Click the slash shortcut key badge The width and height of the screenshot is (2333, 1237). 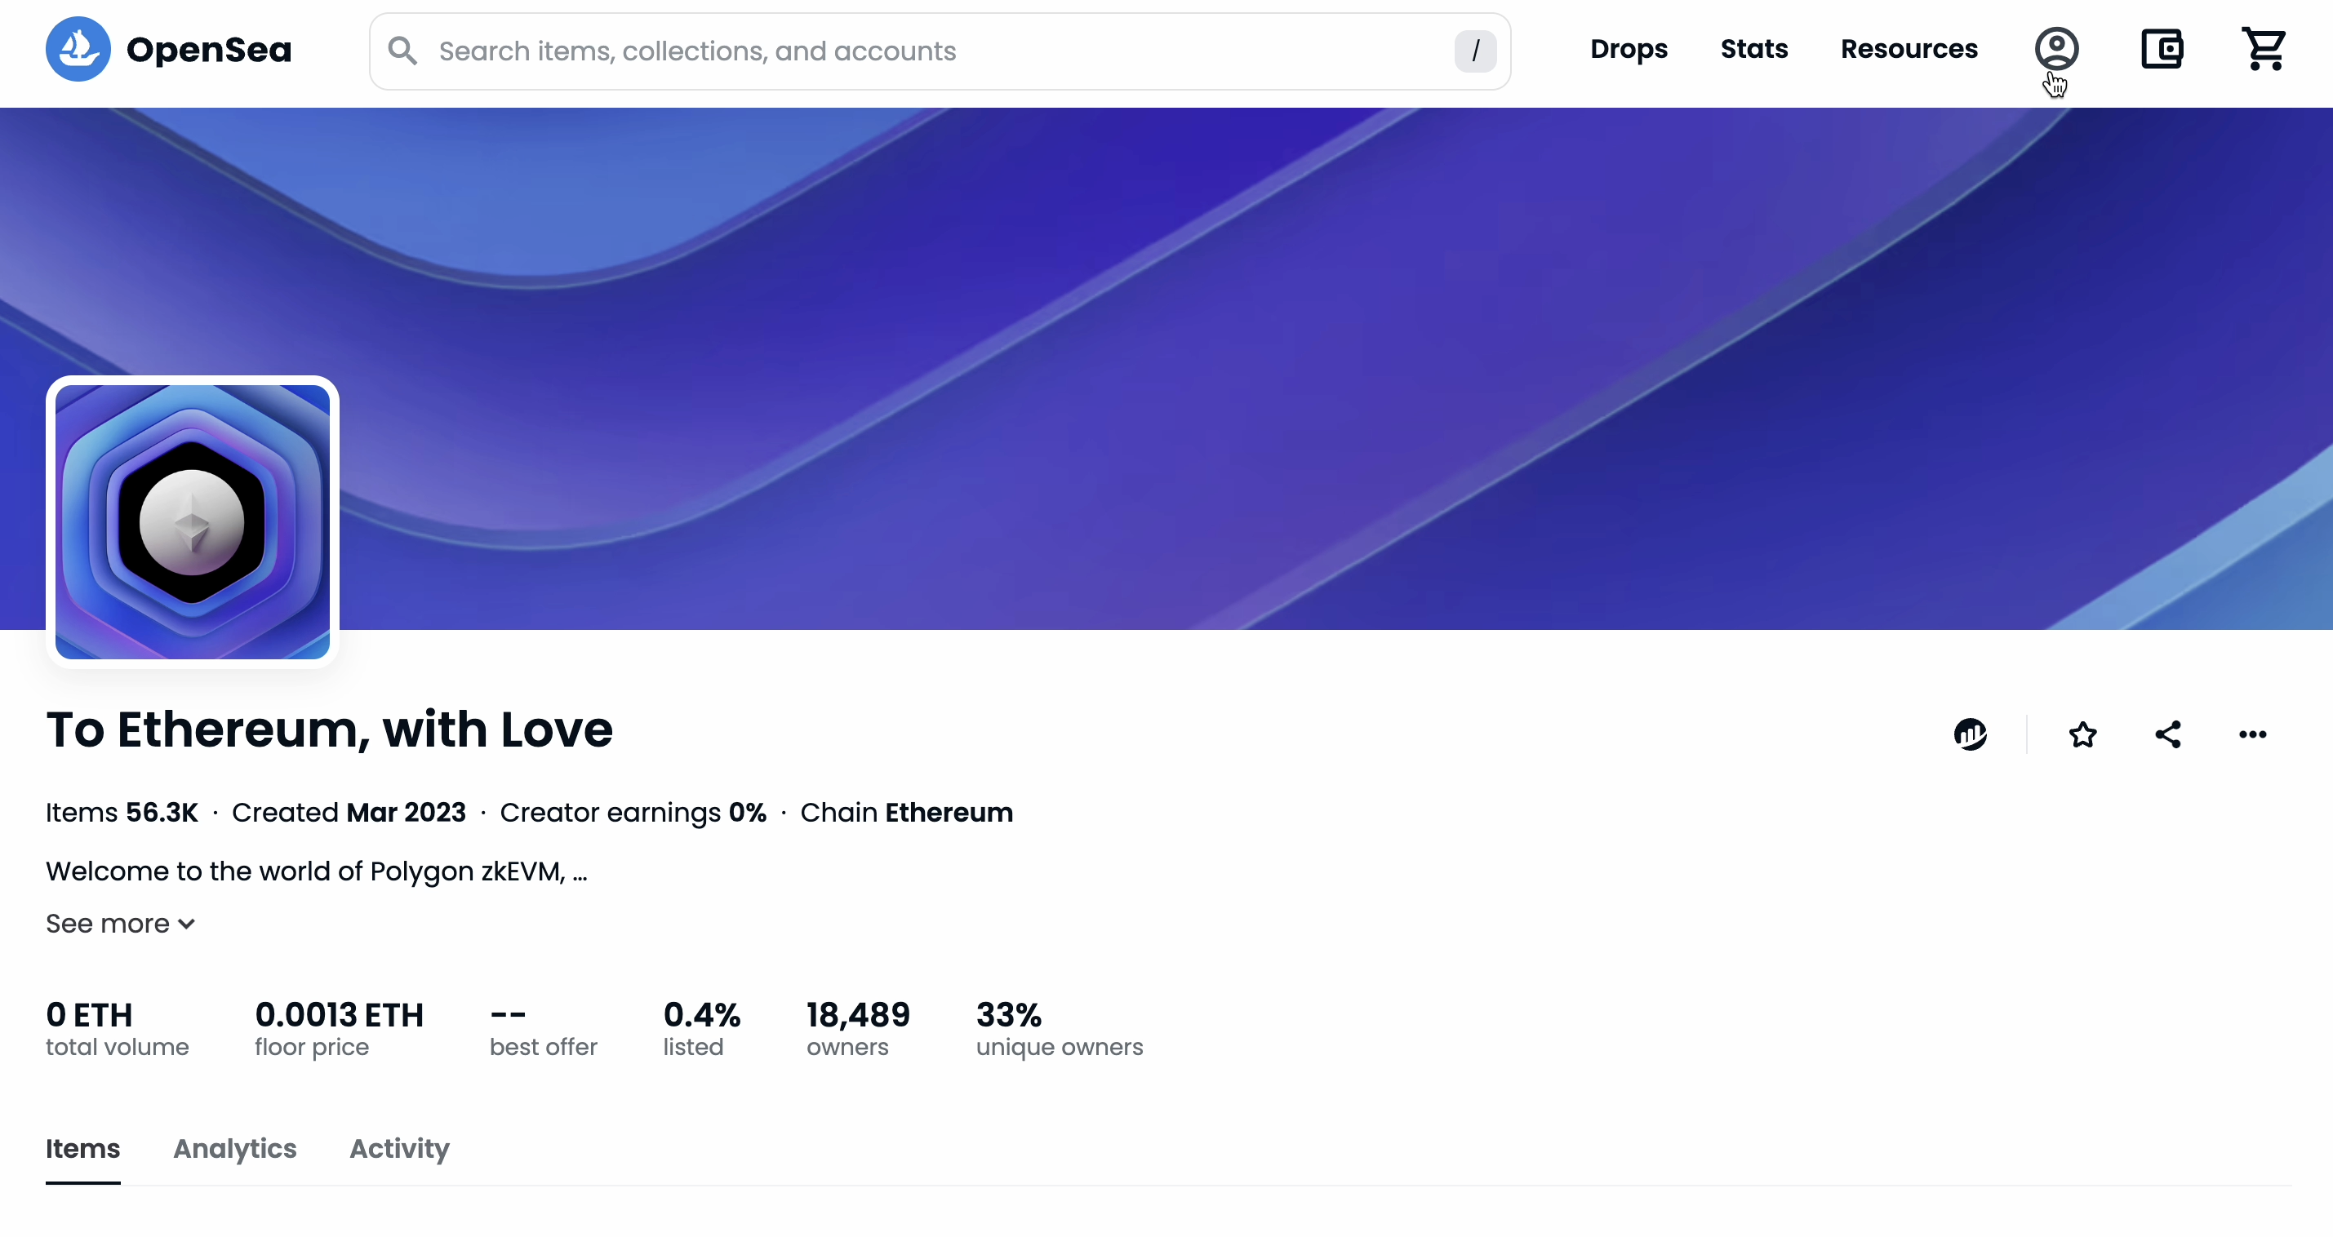click(1474, 51)
